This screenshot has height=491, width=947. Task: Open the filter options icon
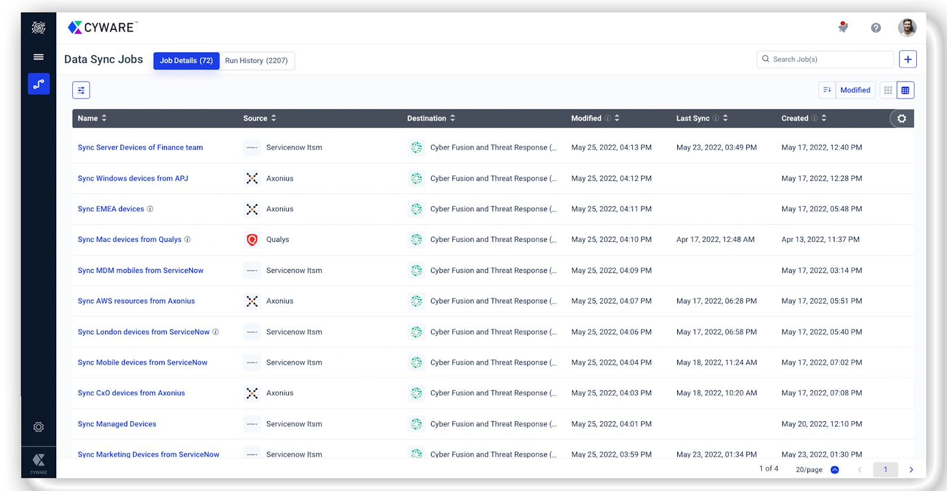pos(81,90)
